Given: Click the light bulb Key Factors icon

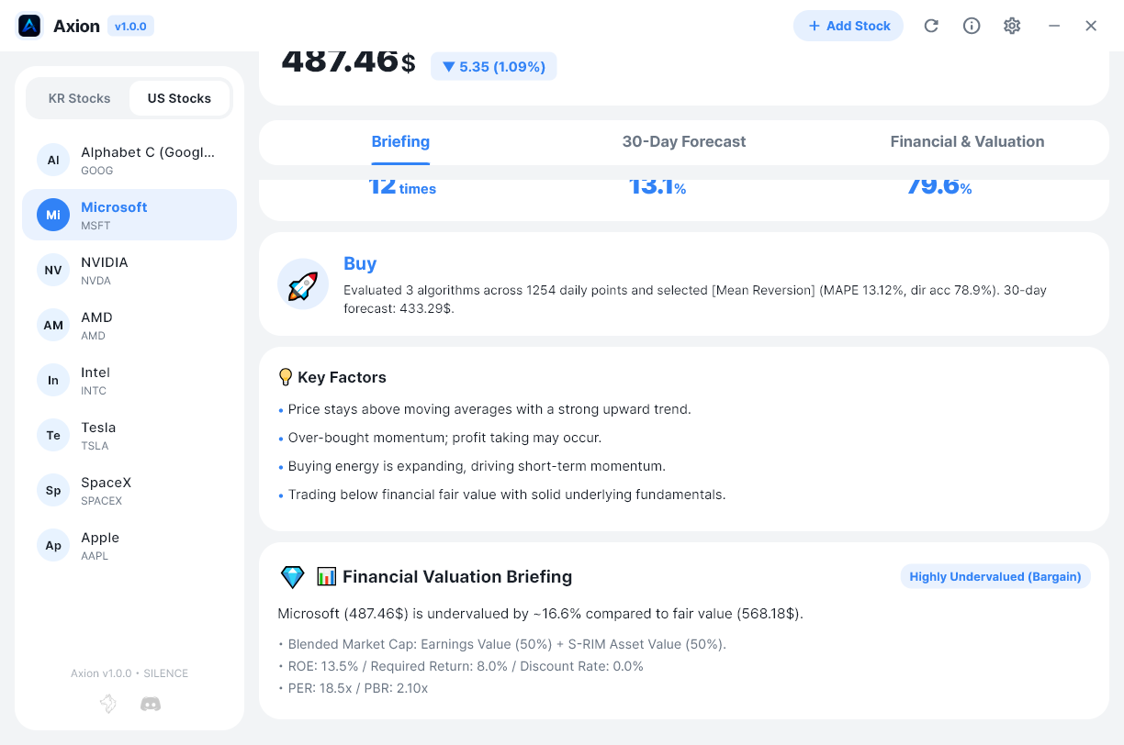Looking at the screenshot, I should [x=286, y=377].
